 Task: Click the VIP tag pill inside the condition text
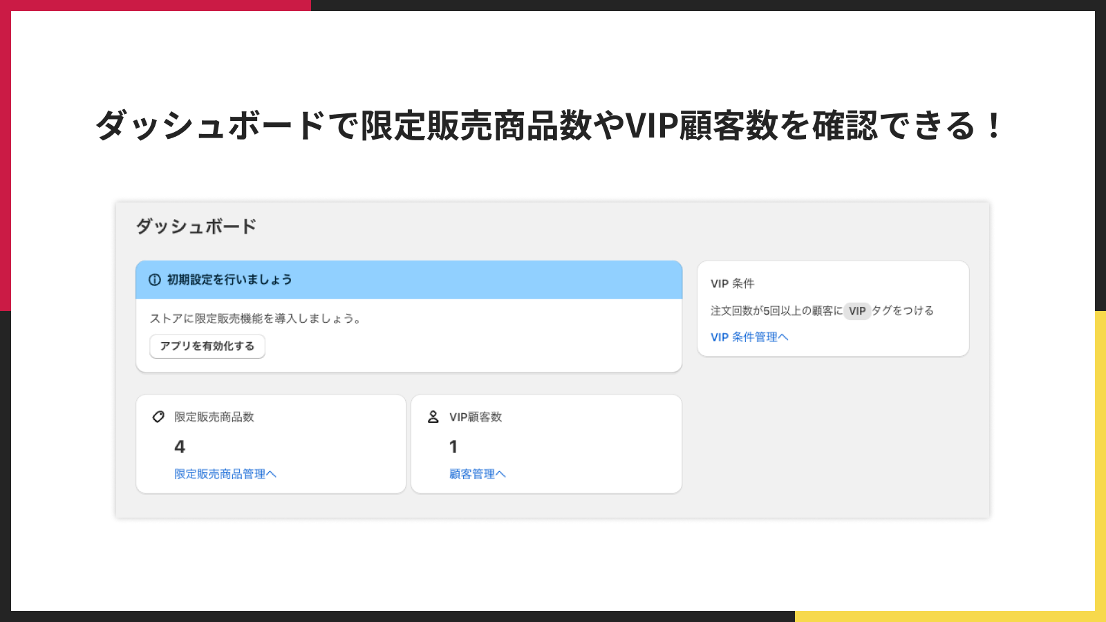tap(859, 311)
